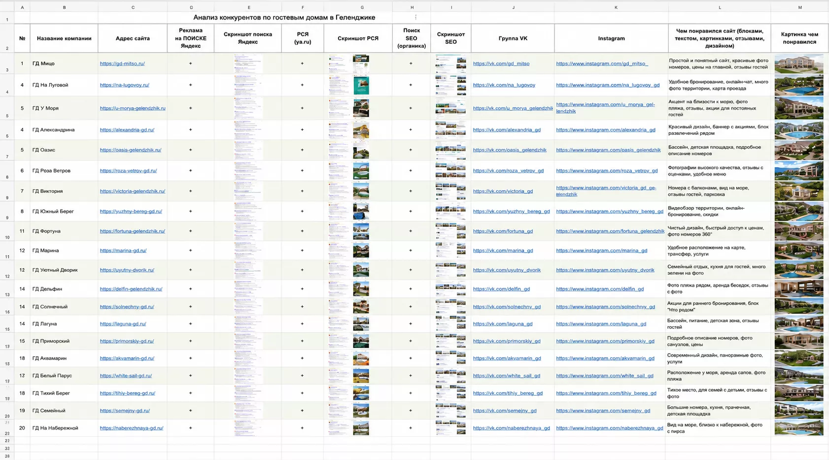Select column C header
The width and height of the screenshot is (829, 460).
[133, 7]
